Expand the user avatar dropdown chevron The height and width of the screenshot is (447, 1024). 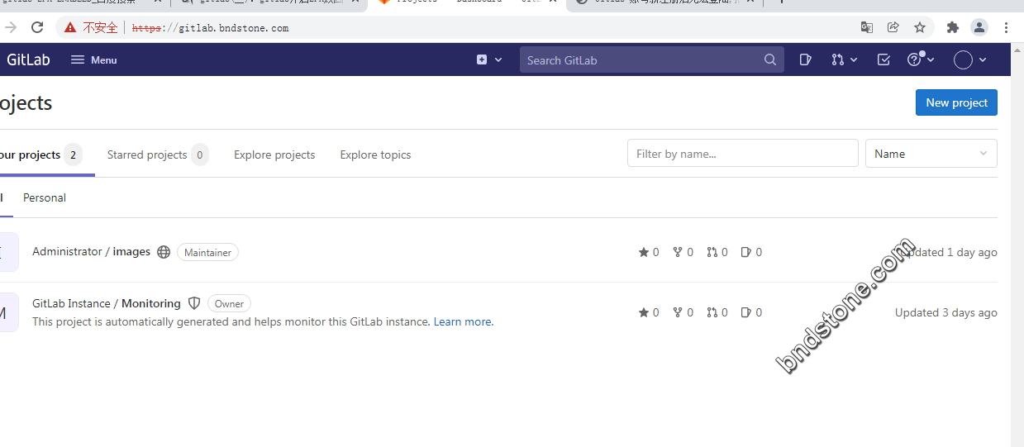[983, 59]
